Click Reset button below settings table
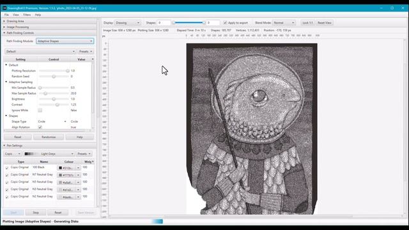Screen dimensions: 409x230 coord(18,137)
